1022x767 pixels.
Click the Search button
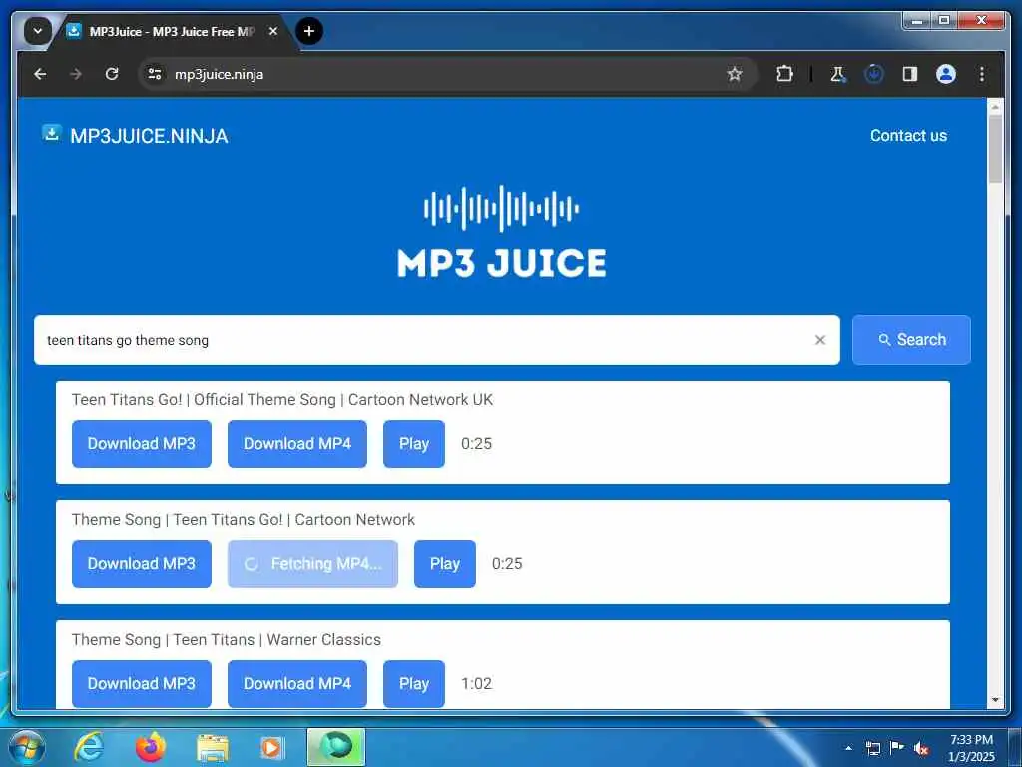[911, 340]
